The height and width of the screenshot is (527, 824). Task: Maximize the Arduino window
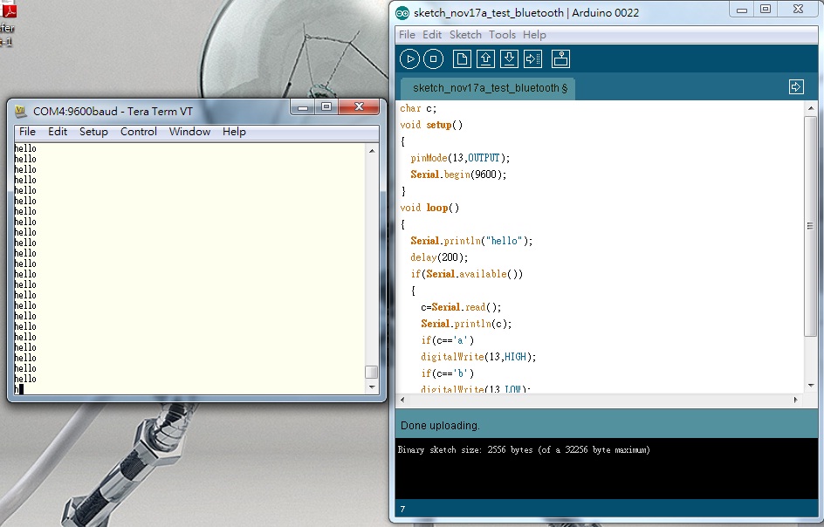tap(766, 10)
